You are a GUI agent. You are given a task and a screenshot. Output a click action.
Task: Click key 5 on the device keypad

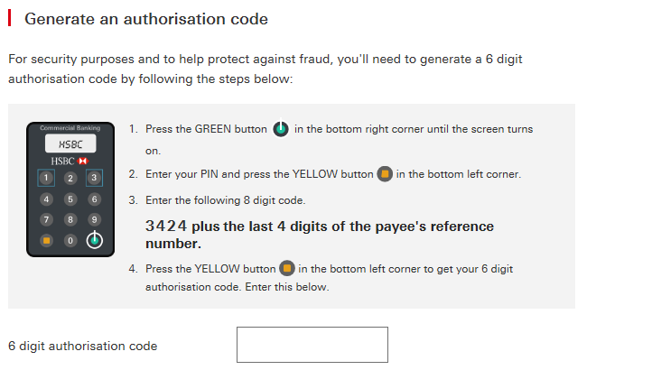pos(70,199)
